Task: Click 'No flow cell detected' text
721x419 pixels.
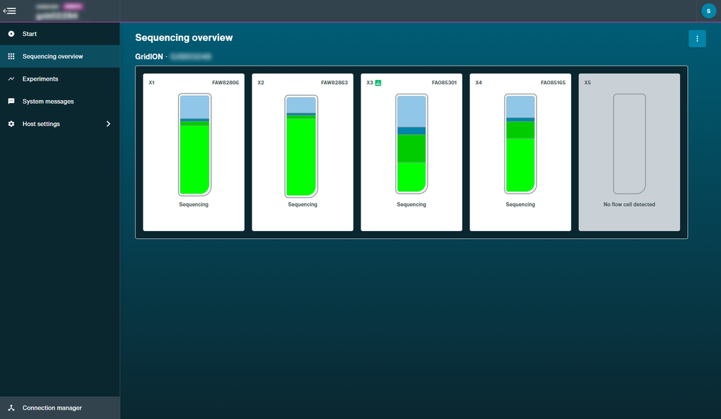Action: [629, 204]
